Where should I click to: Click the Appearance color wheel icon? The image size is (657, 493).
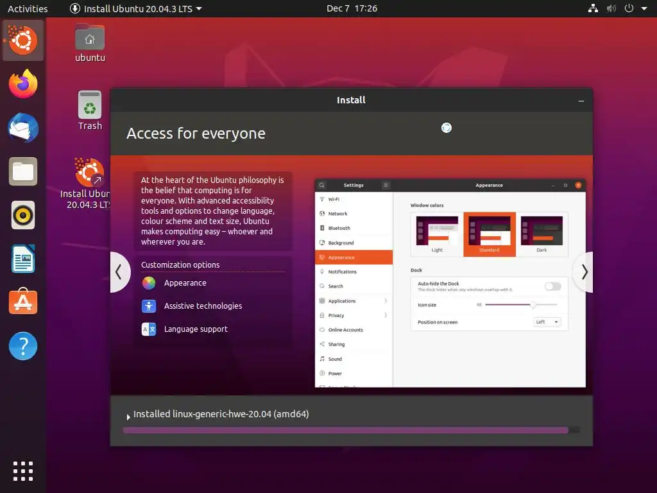[149, 283]
